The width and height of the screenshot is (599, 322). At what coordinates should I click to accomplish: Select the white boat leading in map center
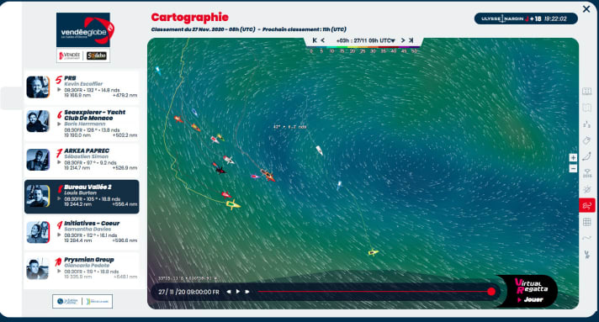319,150
